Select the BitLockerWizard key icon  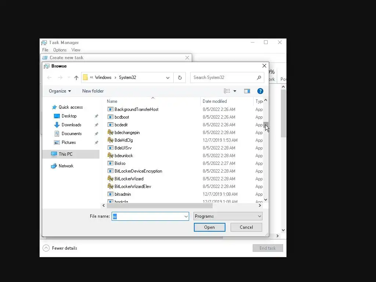point(110,179)
